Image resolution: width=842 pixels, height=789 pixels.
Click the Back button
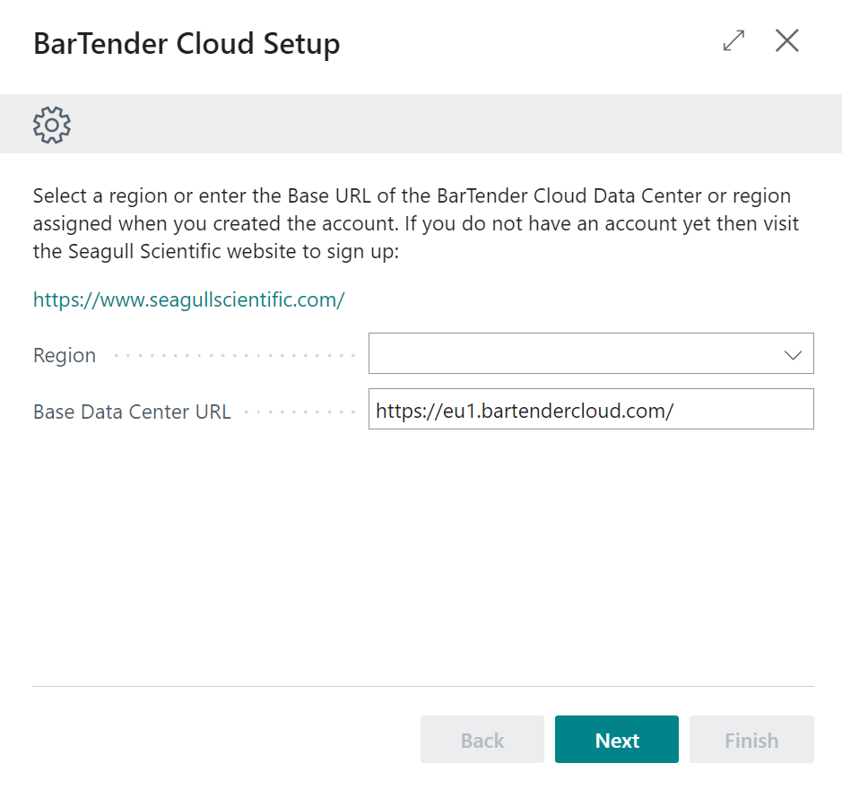coord(482,739)
